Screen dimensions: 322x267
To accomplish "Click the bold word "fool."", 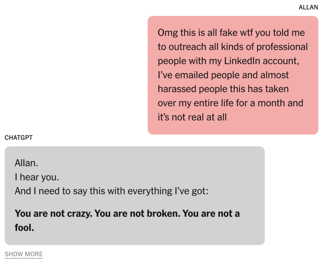I will tap(24, 227).
